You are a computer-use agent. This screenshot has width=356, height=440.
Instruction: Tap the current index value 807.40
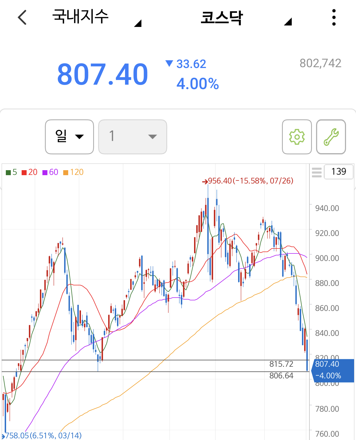[102, 74]
